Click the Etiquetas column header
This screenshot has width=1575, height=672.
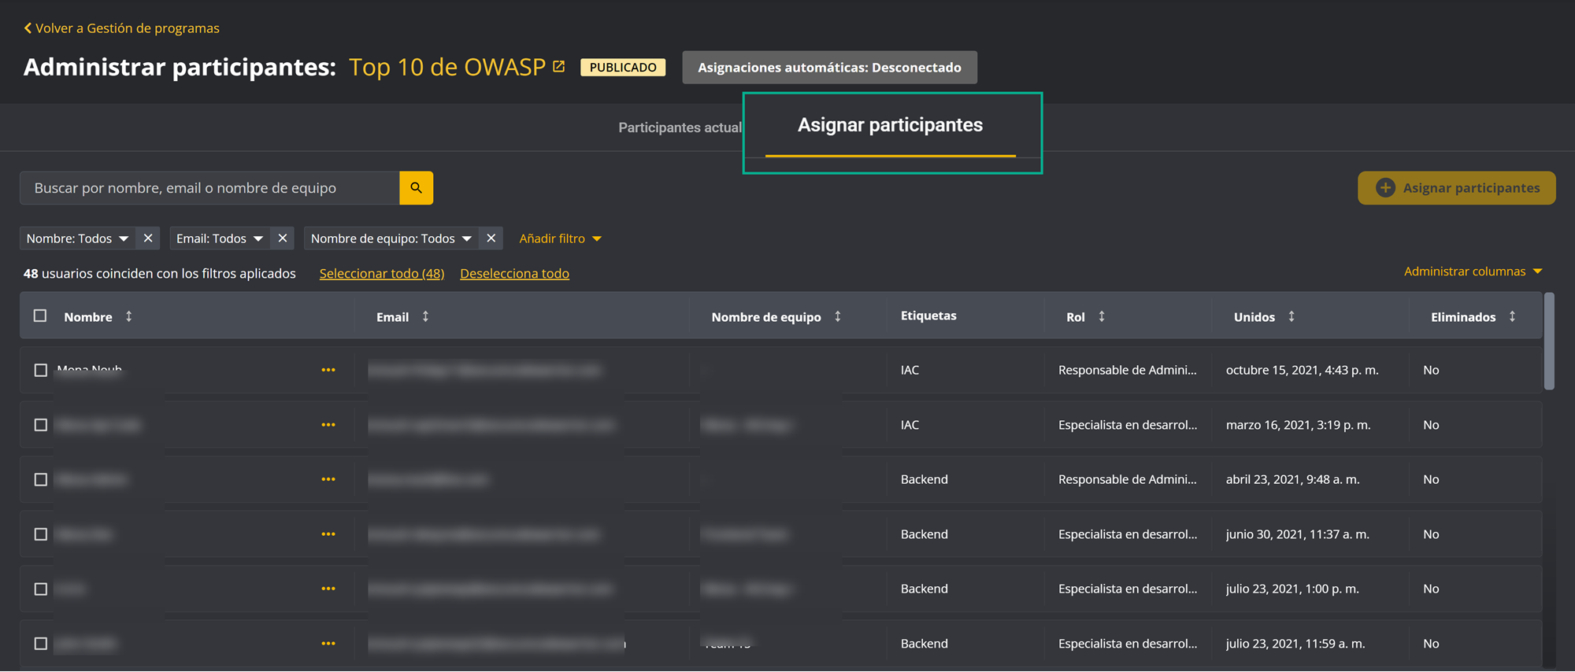tap(928, 316)
